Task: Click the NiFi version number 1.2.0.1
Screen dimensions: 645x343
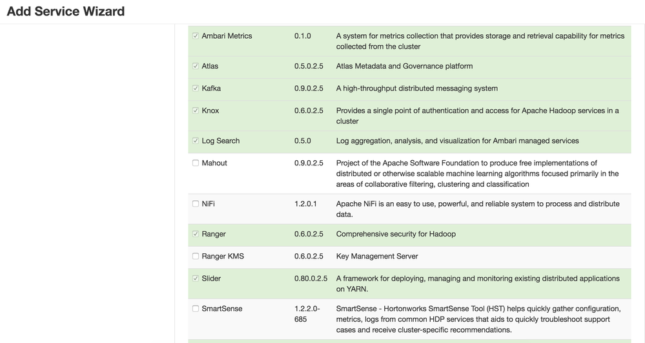Action: click(305, 203)
